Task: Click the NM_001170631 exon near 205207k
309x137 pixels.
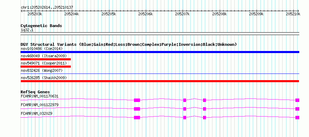Action: click(185, 100)
